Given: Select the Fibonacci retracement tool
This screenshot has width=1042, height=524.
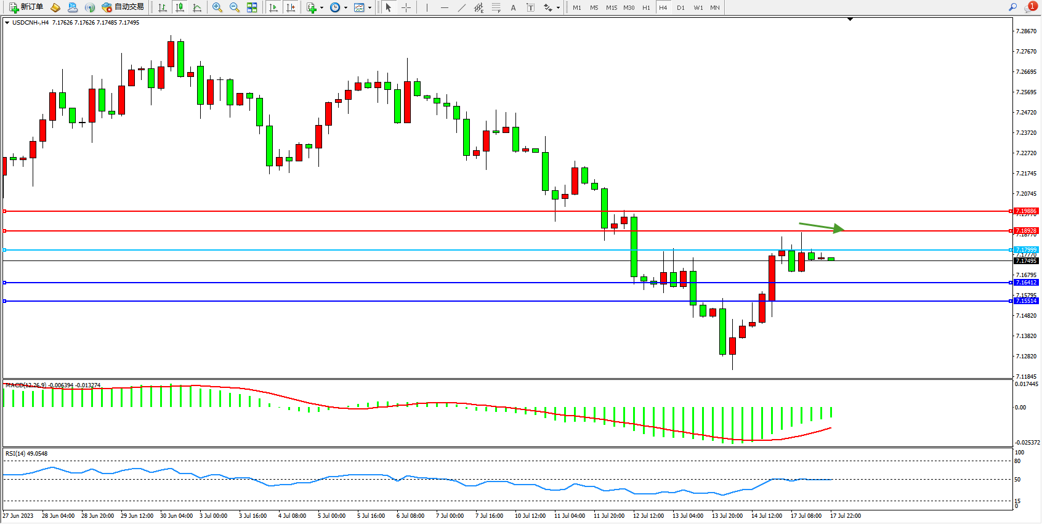Looking at the screenshot, I should pos(496,7).
